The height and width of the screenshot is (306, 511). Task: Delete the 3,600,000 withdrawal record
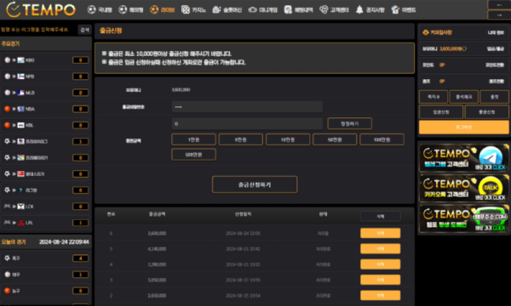click(x=381, y=233)
